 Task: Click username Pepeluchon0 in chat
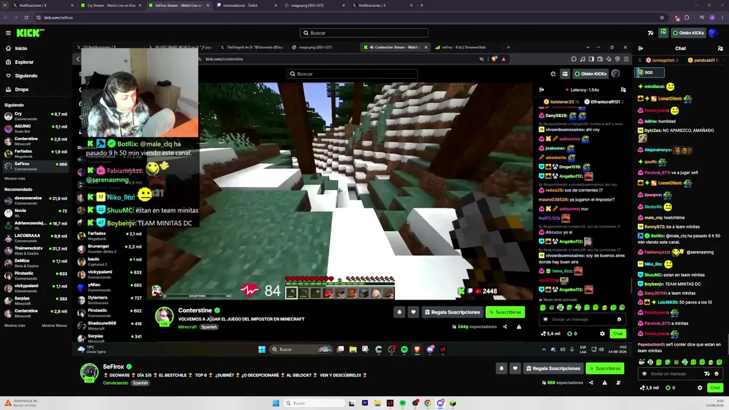click(652, 345)
